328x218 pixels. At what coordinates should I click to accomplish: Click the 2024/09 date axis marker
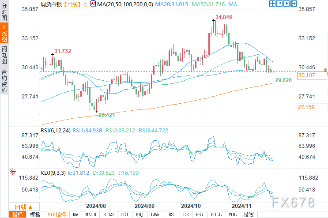pyautogui.click(x=144, y=206)
